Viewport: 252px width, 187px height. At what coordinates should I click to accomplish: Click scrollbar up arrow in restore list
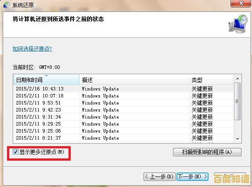[x=238, y=79]
